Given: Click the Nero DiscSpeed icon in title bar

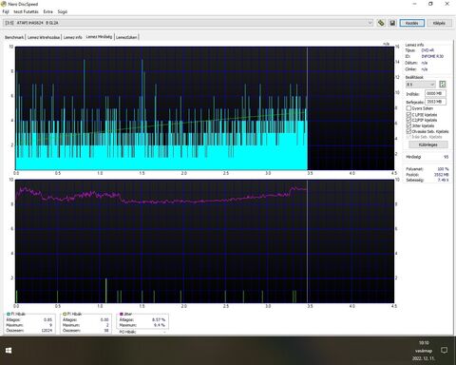Looking at the screenshot, I should pyautogui.click(x=4, y=4).
